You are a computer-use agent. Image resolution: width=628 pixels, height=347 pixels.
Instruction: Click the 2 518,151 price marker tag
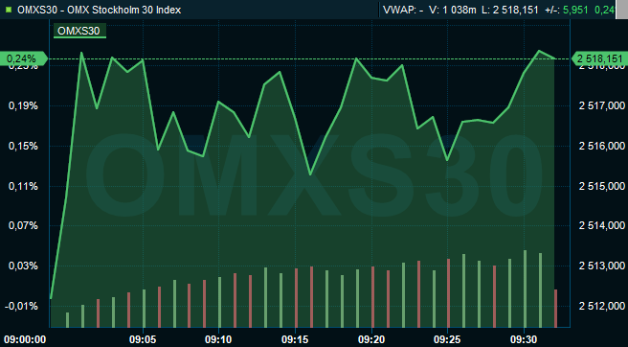(600, 59)
